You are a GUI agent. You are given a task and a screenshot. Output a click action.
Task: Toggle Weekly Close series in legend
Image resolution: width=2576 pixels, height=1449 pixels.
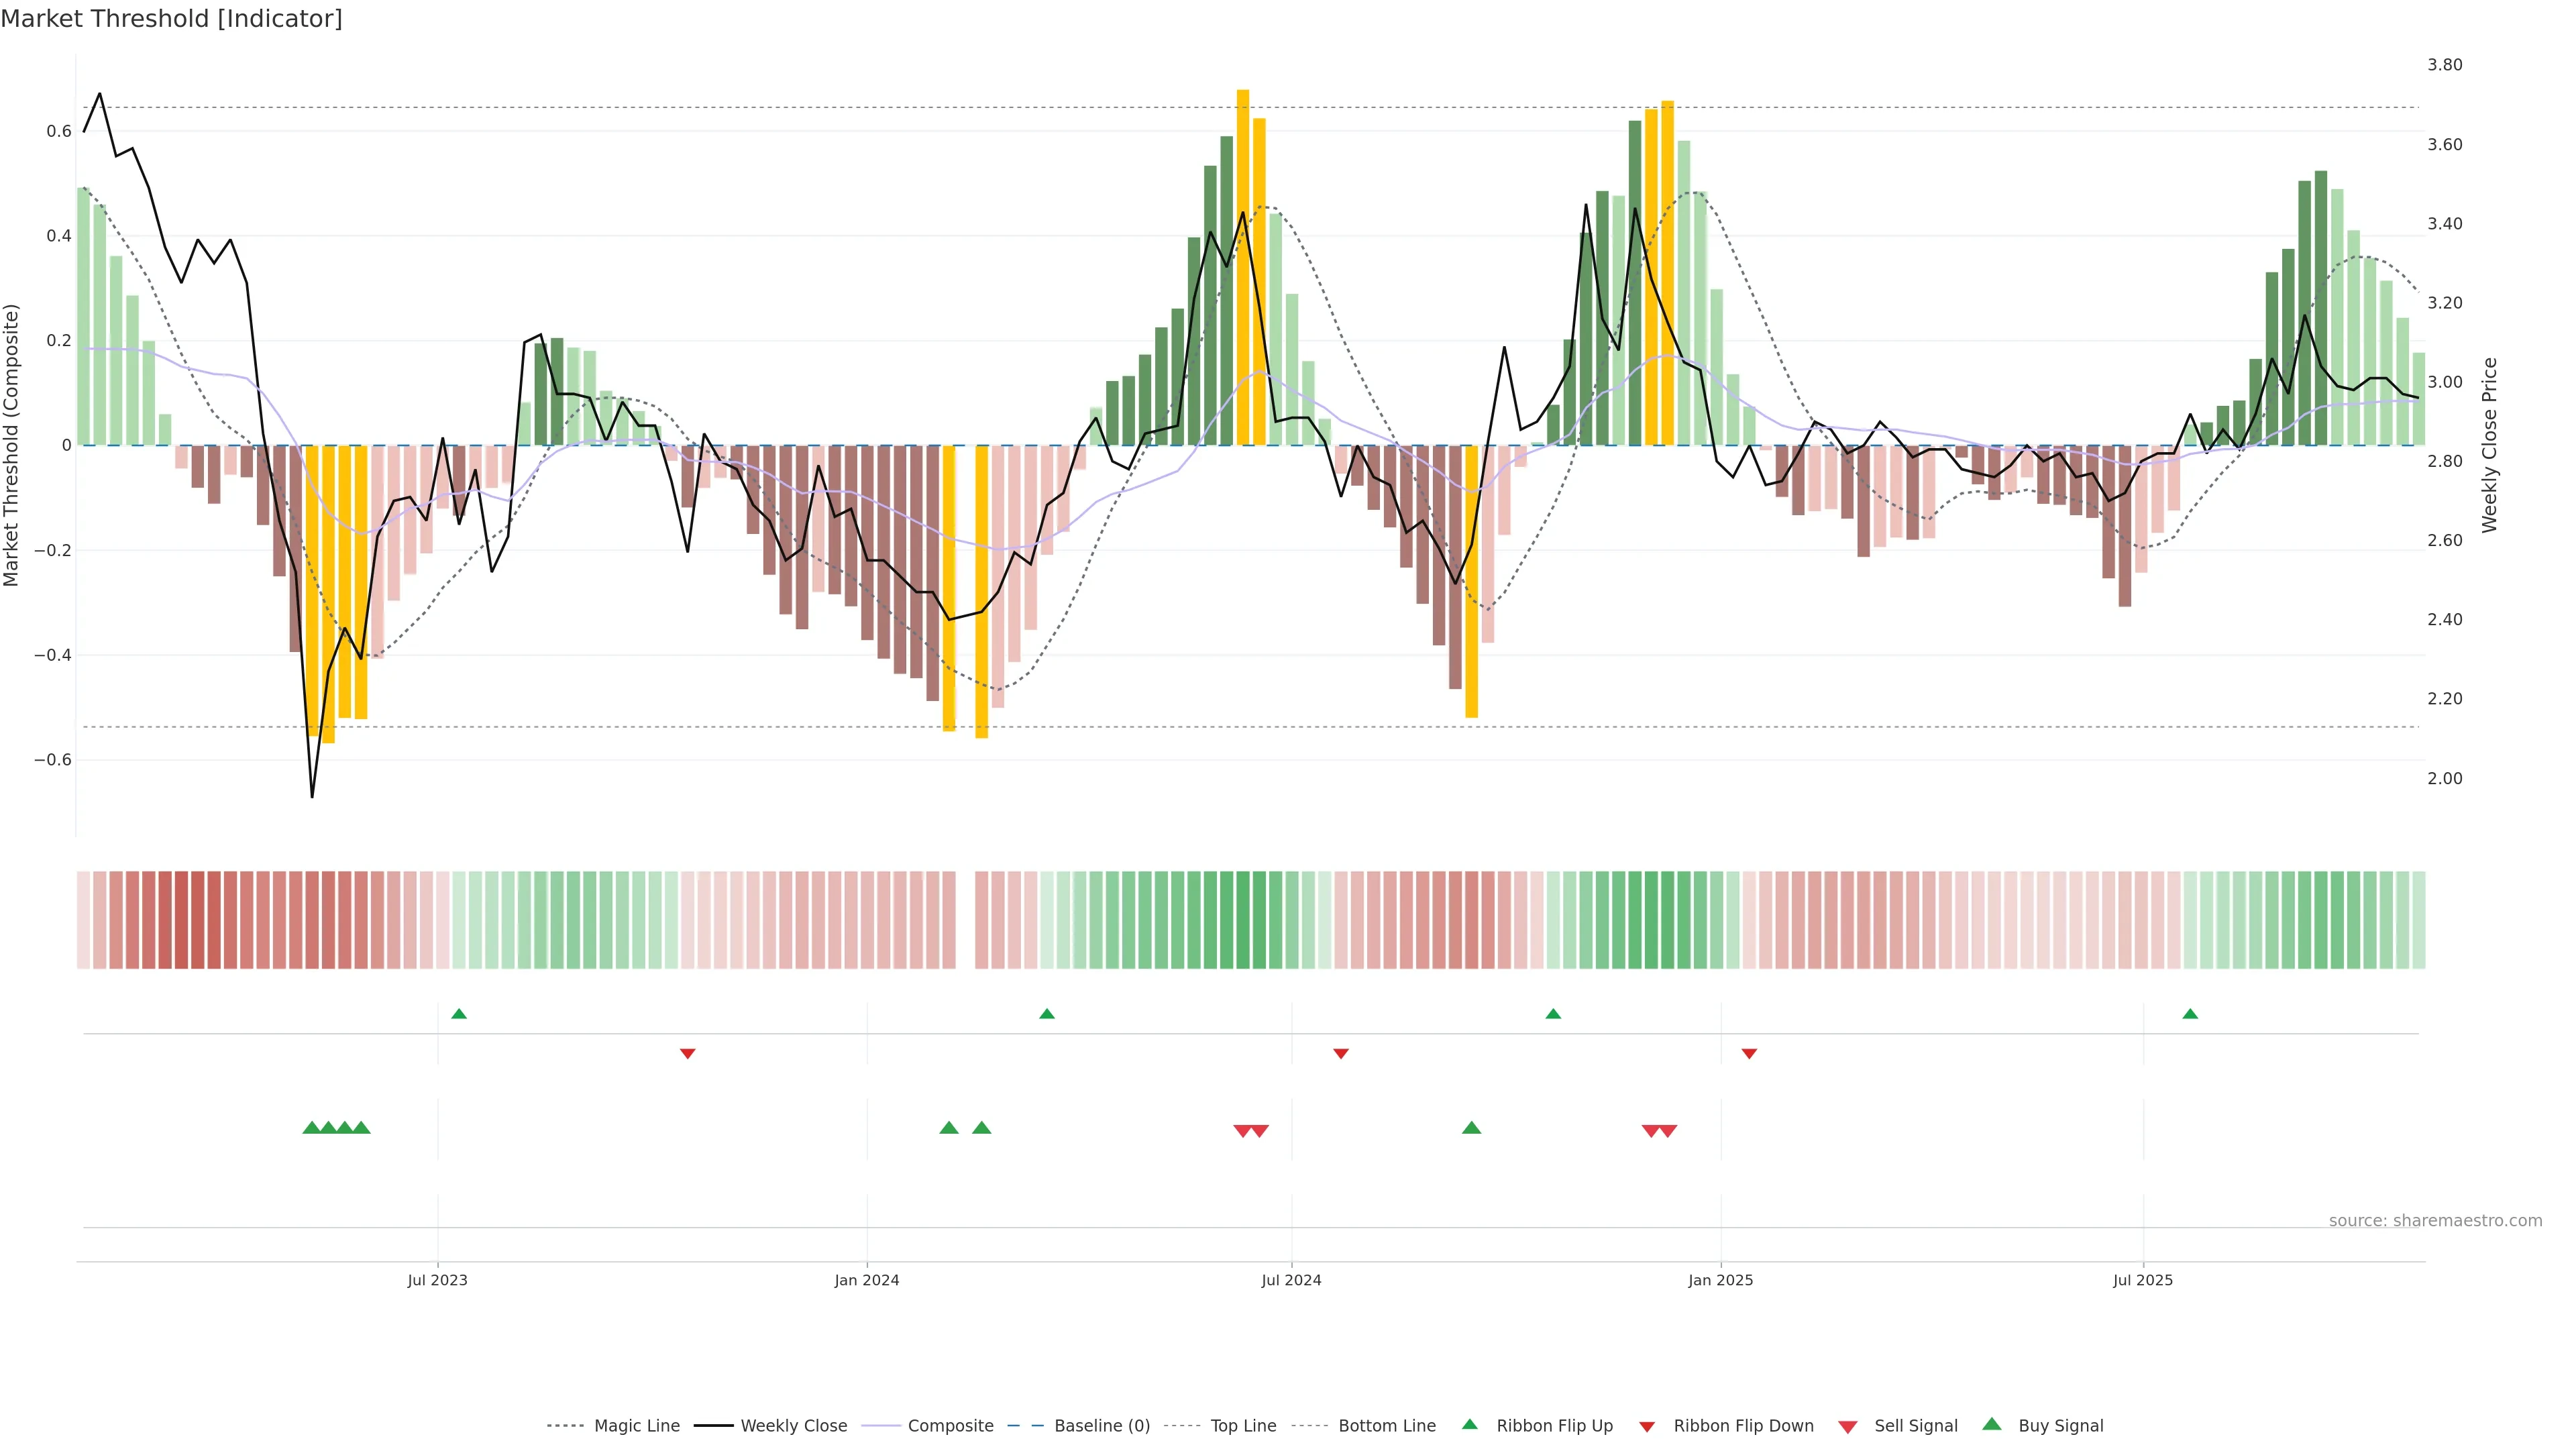(x=793, y=1426)
